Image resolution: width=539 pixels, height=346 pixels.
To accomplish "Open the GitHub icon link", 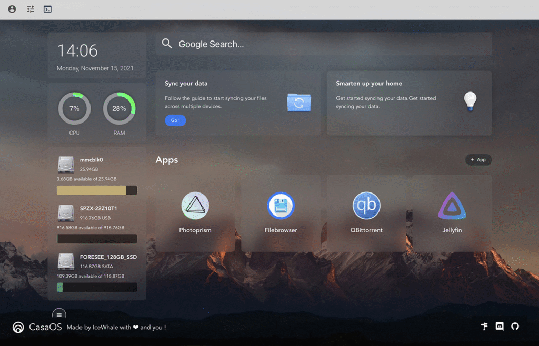I will pyautogui.click(x=515, y=327).
